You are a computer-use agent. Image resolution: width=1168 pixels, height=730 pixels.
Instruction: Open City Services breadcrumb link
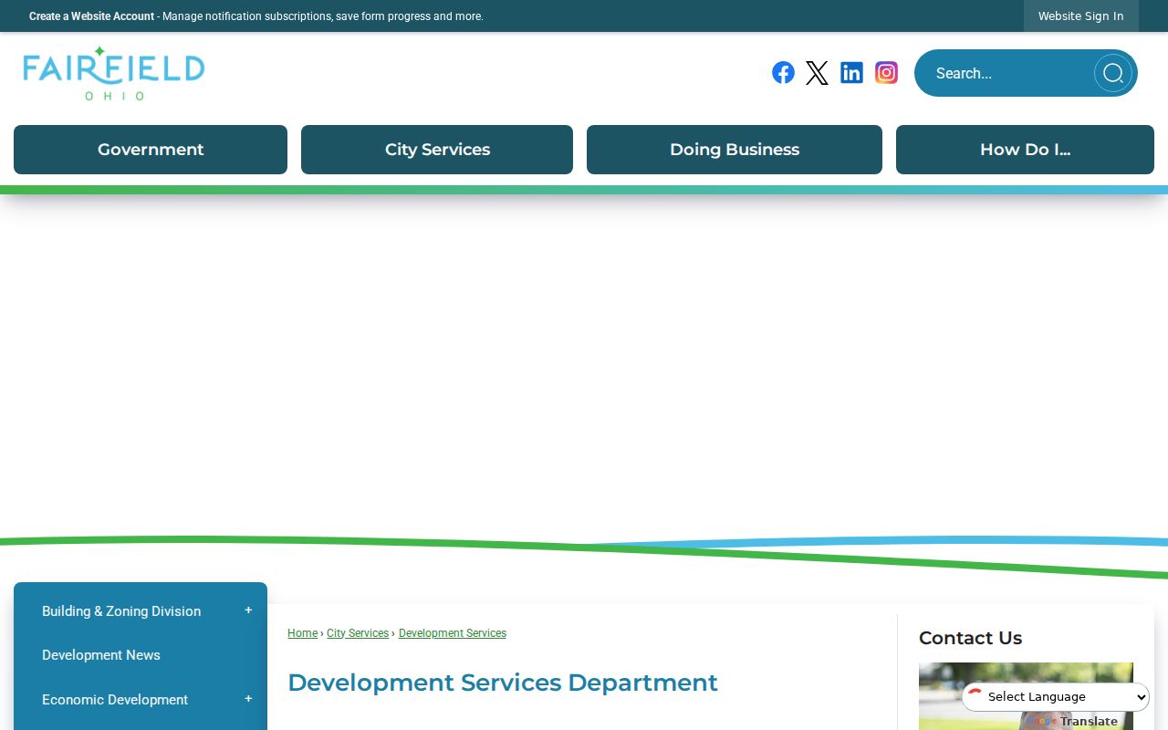coord(358,633)
